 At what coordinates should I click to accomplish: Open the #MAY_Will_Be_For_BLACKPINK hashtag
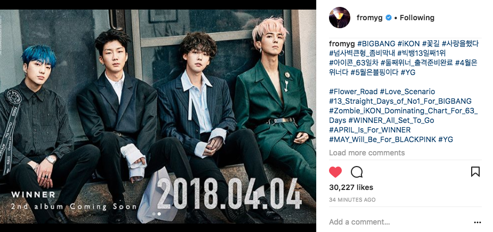[382, 139]
